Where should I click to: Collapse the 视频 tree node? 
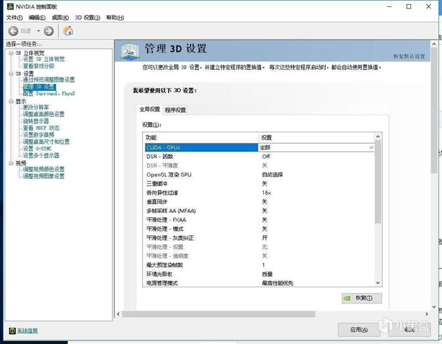[11, 163]
